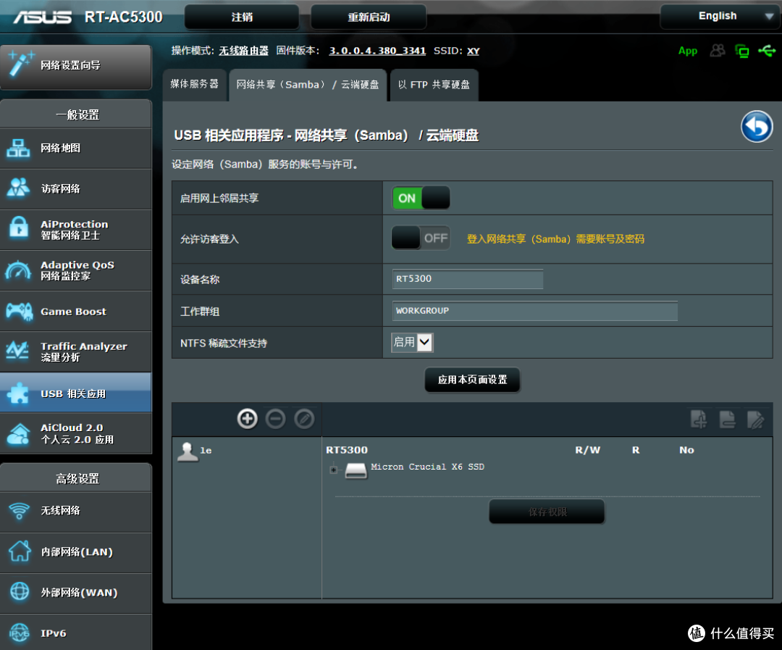
Task: Click the network map icon
Action: point(18,149)
